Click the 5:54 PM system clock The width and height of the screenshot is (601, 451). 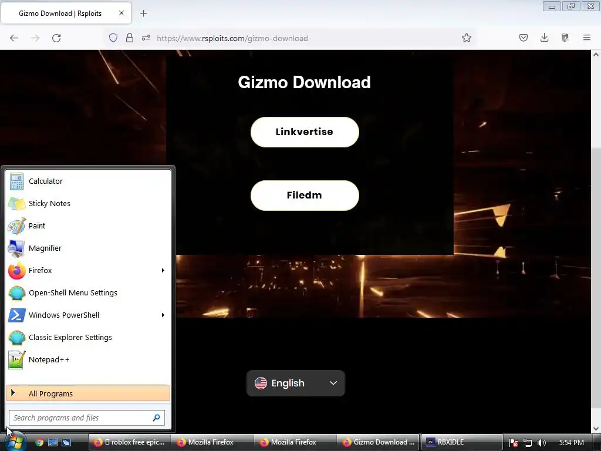572,442
